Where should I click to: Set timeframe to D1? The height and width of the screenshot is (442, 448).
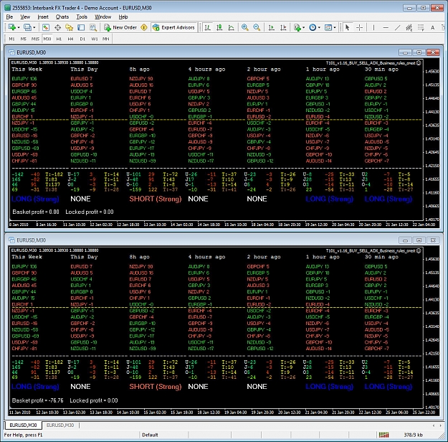(82, 39)
